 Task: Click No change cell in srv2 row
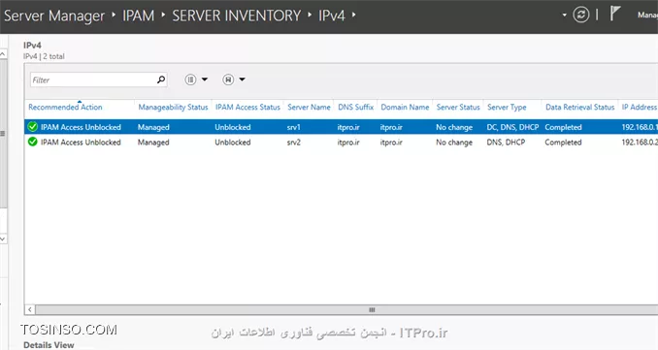pos(454,143)
